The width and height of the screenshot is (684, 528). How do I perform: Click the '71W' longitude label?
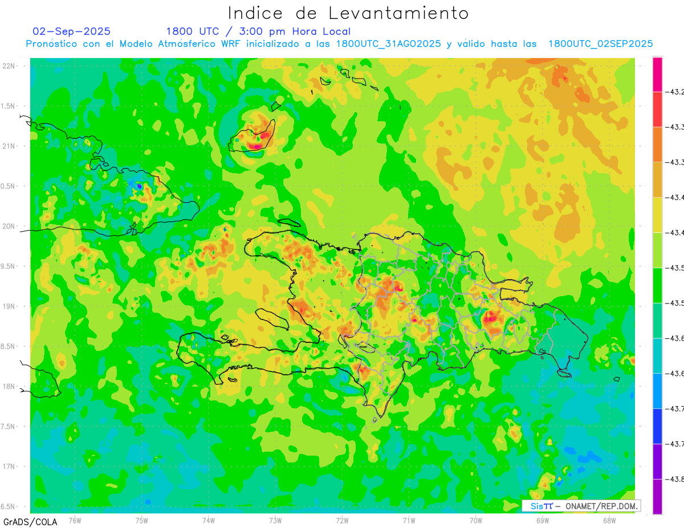409,520
